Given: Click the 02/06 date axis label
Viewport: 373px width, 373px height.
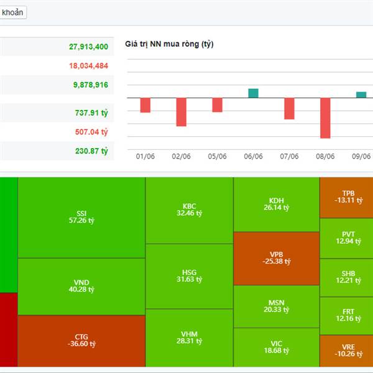Looking at the screenshot, I should coord(182,156).
